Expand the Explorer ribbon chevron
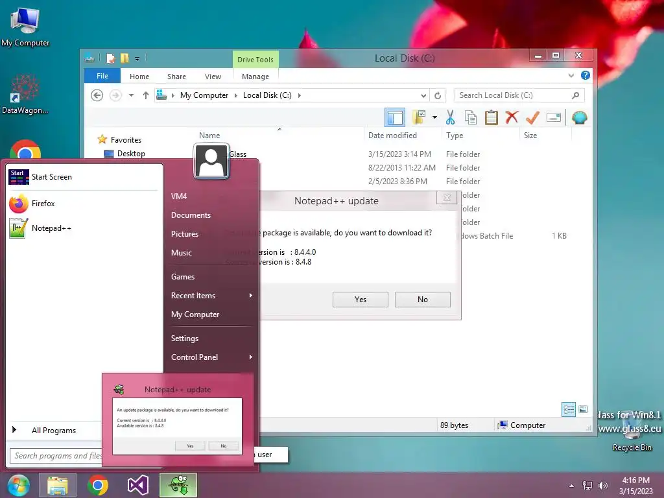Screen dimensions: 664x498 point(571,75)
